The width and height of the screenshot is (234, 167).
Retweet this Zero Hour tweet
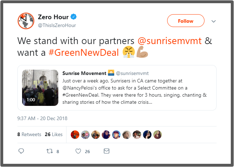[x=50, y=151]
